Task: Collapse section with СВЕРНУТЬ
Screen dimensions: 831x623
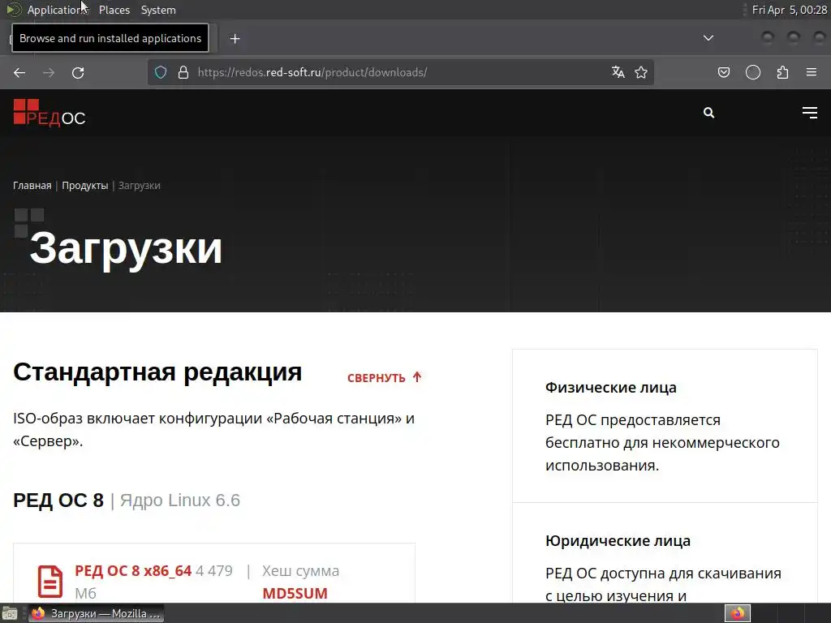Action: [384, 377]
